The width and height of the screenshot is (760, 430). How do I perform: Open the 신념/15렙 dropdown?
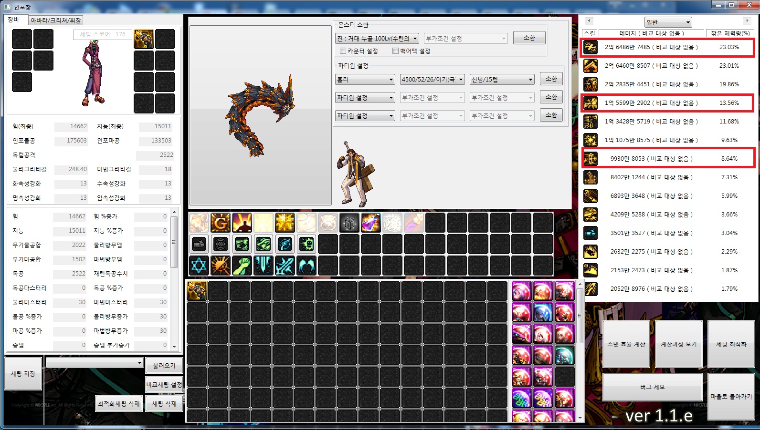[502, 80]
